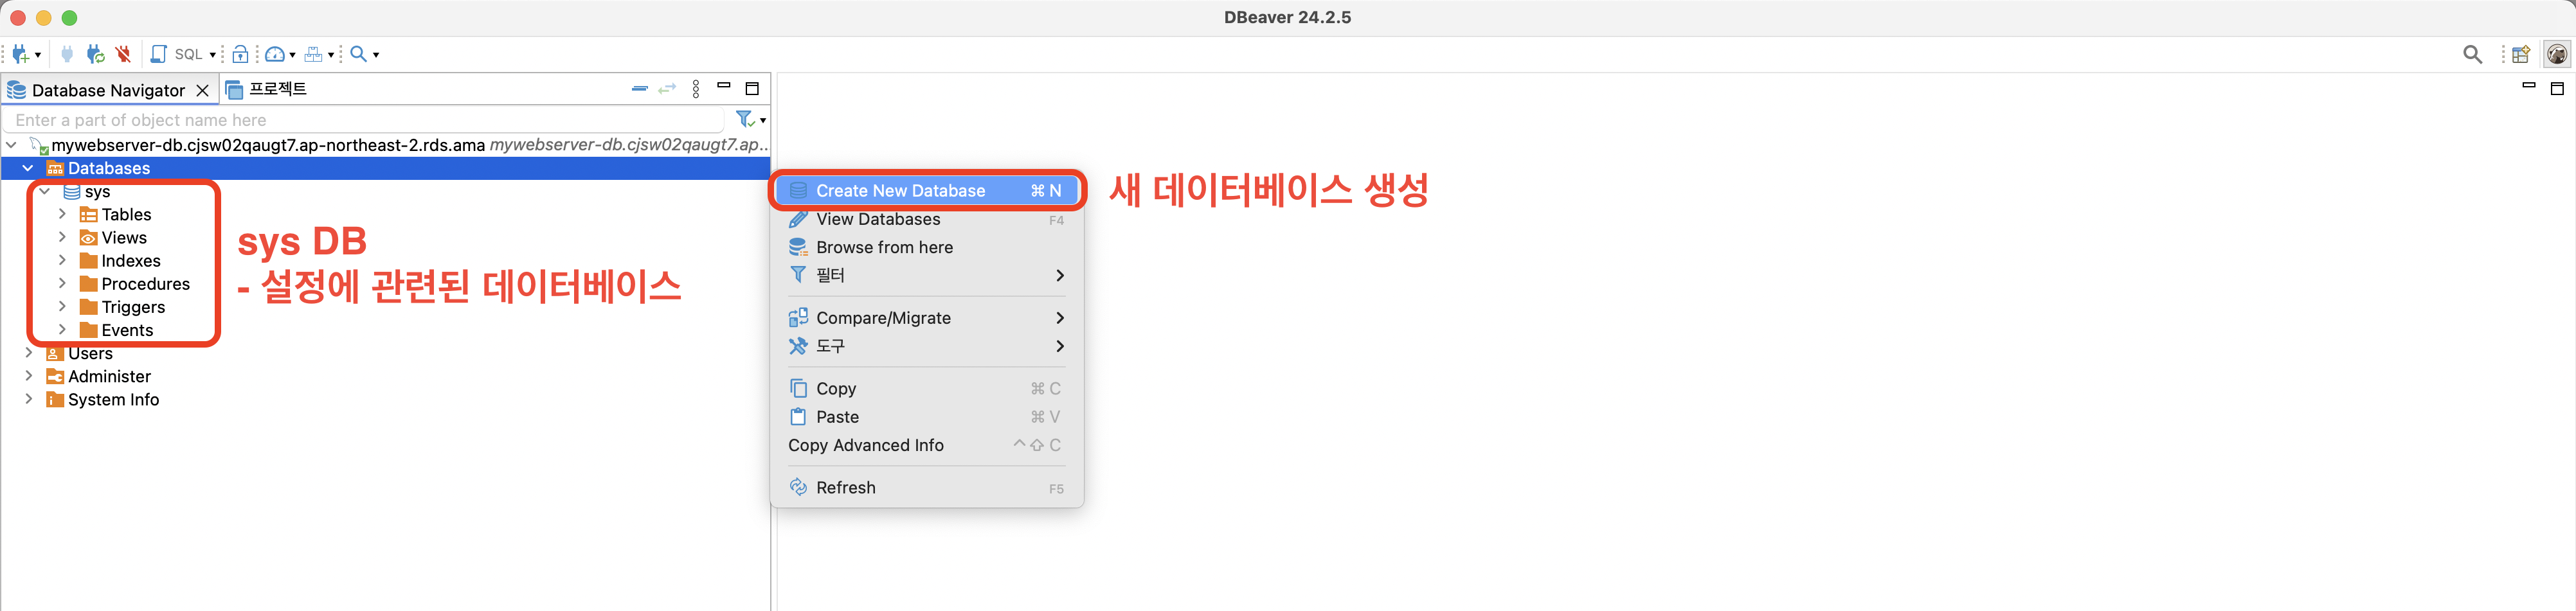Screen dimensions: 2576x611
Task: Open the New Connection dropdown arrow
Action: tap(38, 55)
